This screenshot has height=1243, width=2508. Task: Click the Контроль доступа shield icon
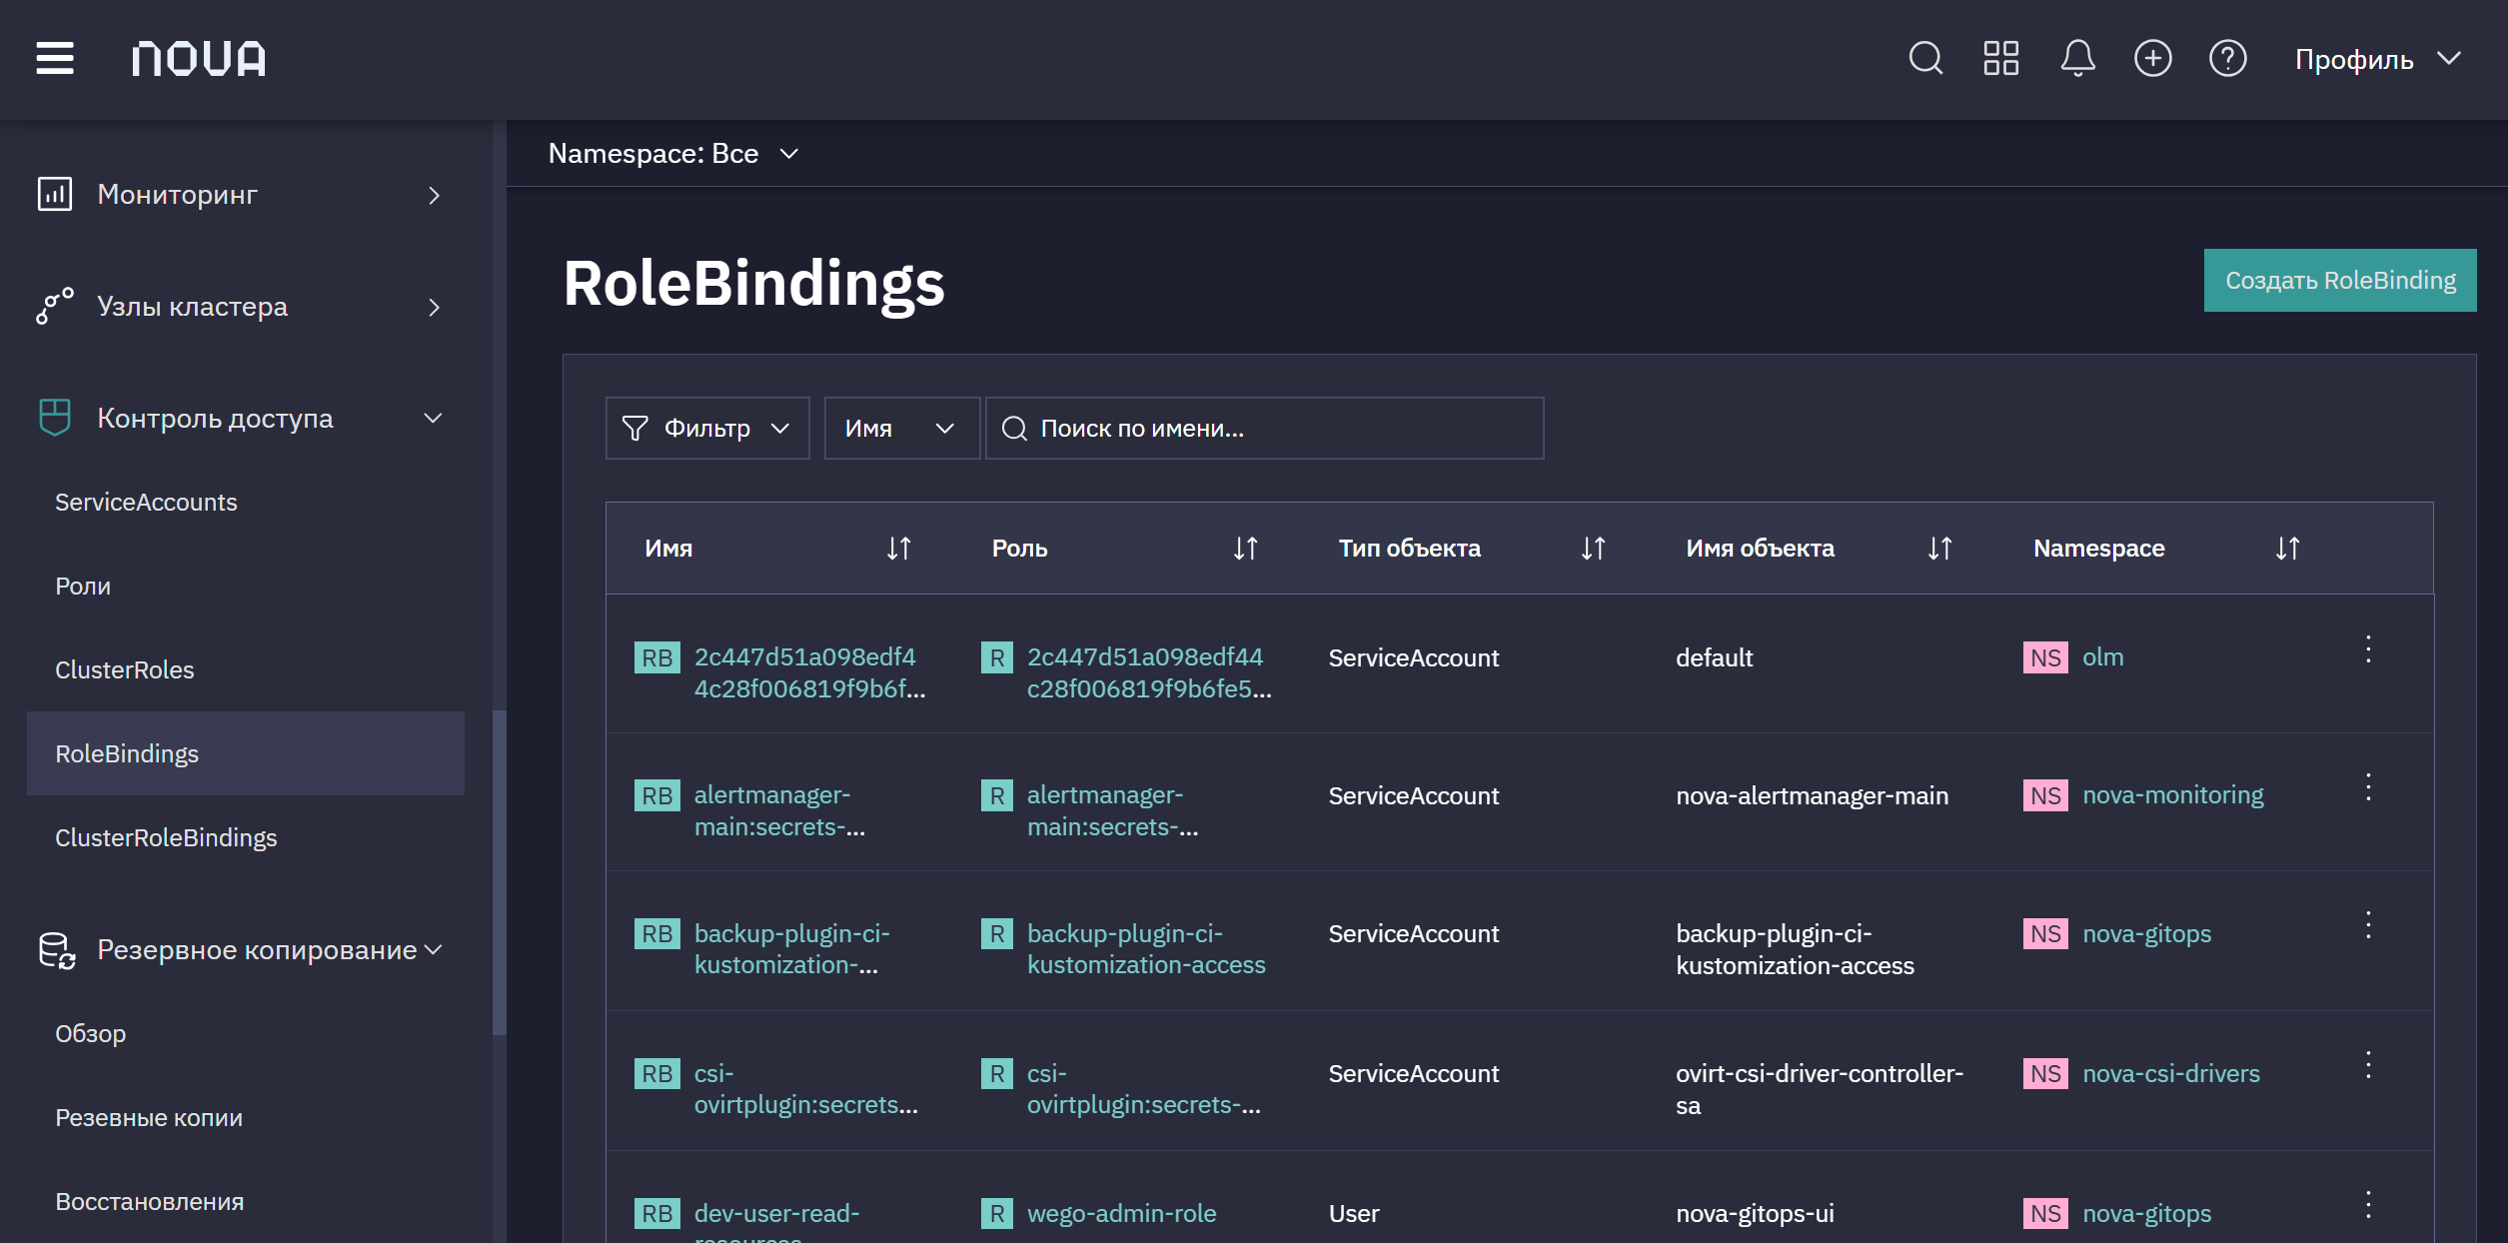[55, 418]
